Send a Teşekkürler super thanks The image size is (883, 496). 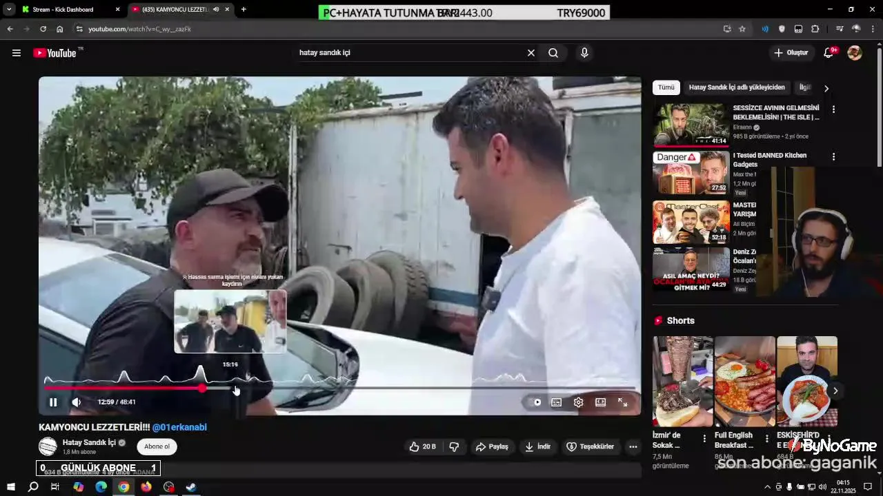click(590, 447)
